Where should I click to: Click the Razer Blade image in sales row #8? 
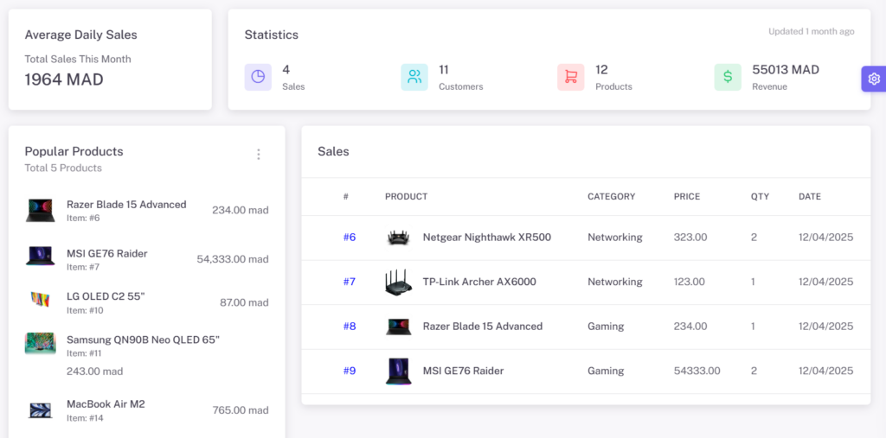coord(399,327)
